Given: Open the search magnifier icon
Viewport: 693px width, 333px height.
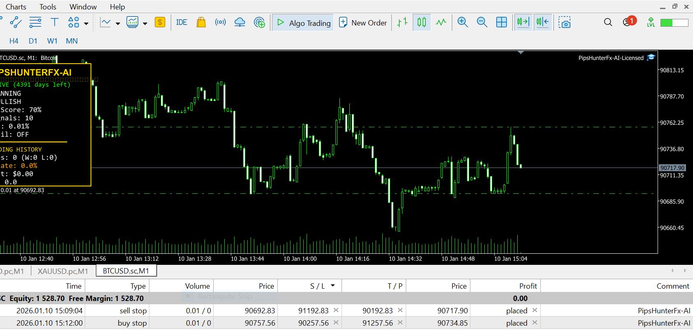Looking at the screenshot, I should [x=608, y=23].
